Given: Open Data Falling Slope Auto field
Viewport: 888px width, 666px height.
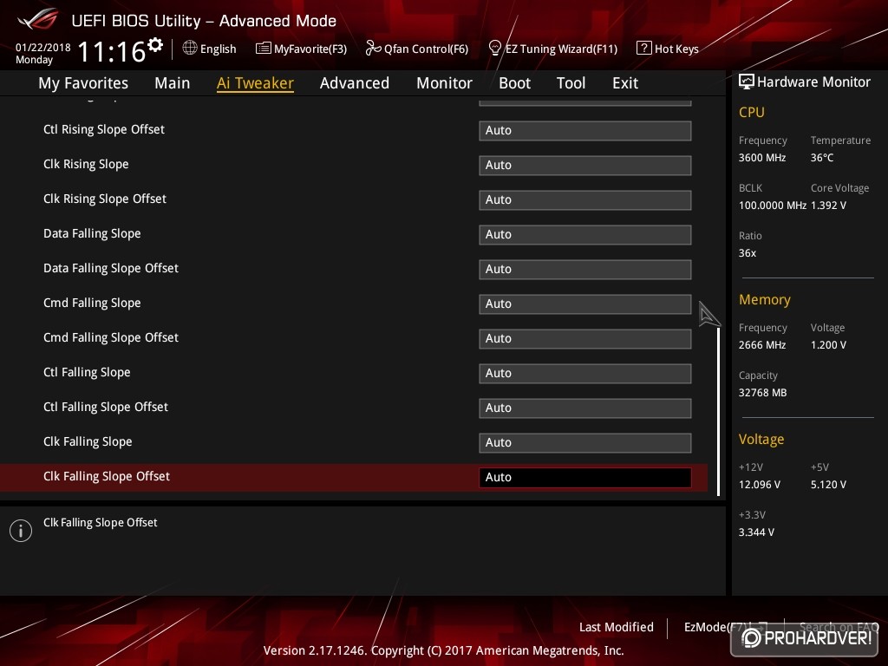Looking at the screenshot, I should pos(585,234).
